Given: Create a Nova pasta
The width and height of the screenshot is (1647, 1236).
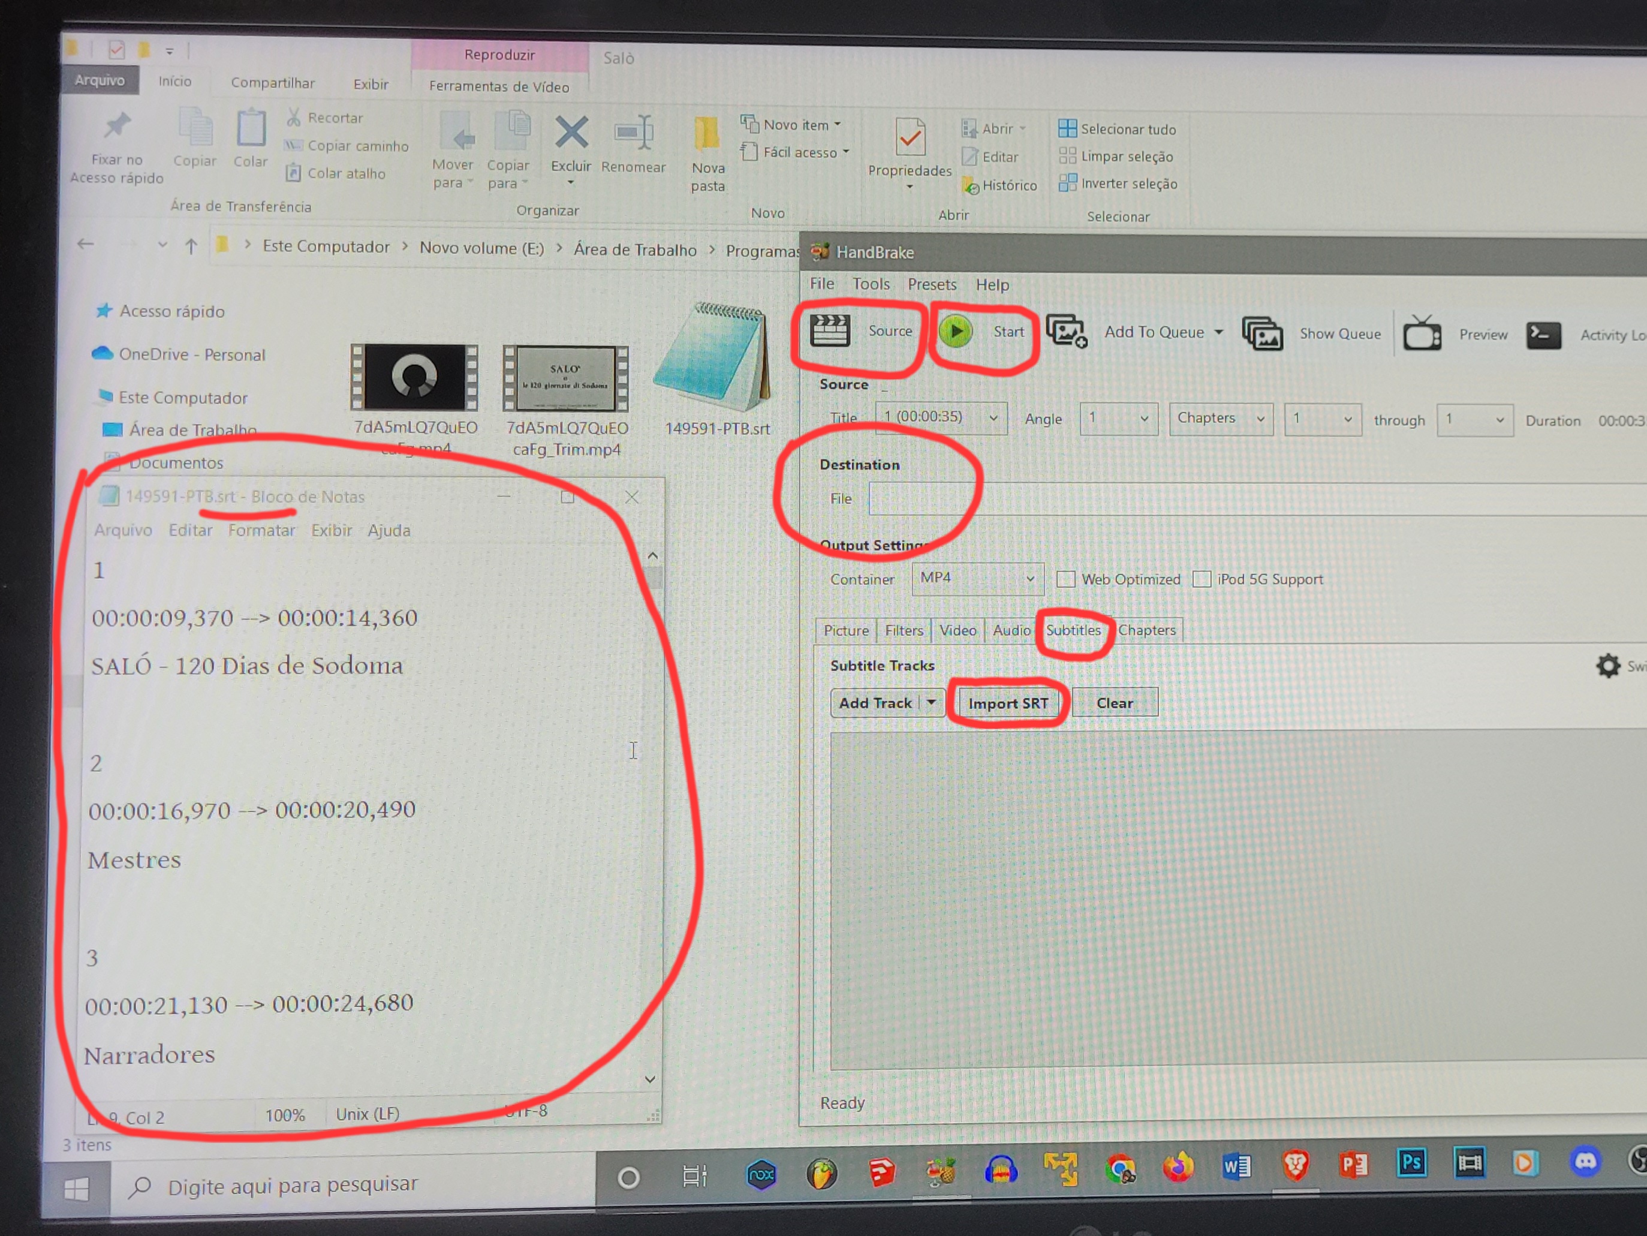Looking at the screenshot, I should (707, 154).
